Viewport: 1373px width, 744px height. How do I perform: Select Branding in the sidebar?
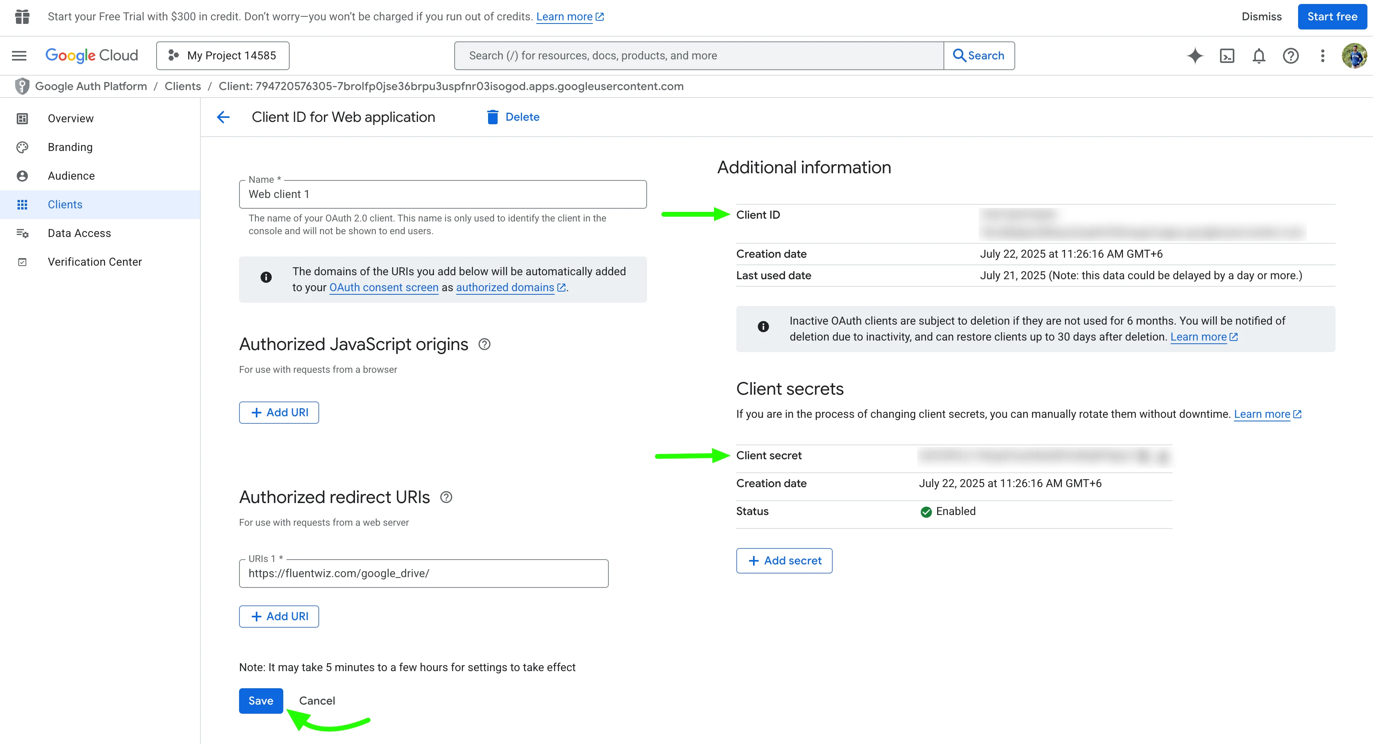coord(70,147)
